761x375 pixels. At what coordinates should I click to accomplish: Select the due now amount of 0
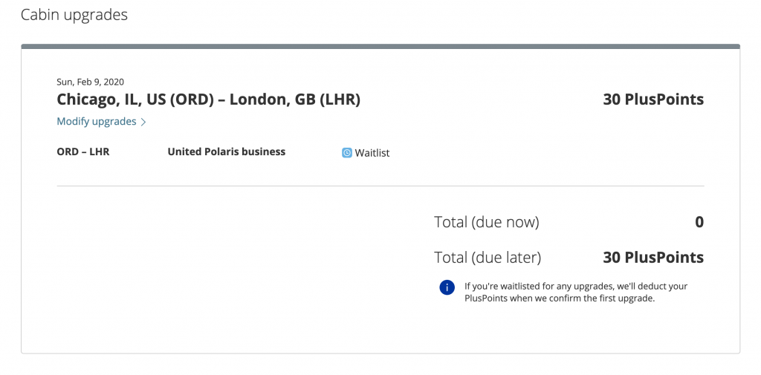click(x=699, y=222)
